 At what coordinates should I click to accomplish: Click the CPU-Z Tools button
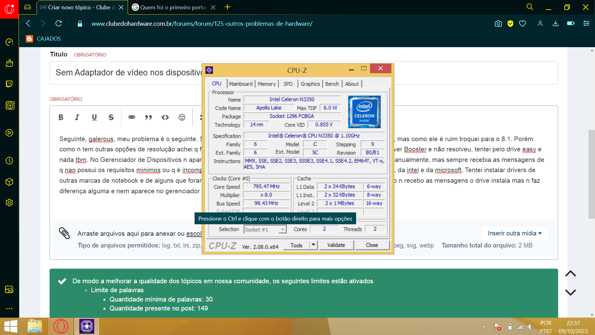pos(297,245)
